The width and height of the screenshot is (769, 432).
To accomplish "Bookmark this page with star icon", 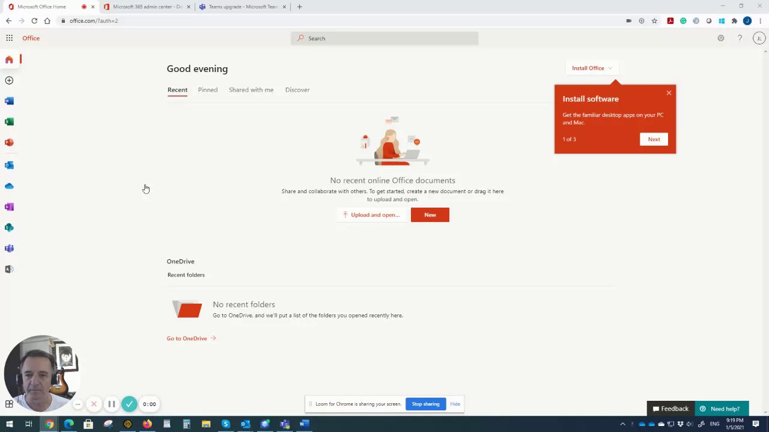I will pos(654,20).
